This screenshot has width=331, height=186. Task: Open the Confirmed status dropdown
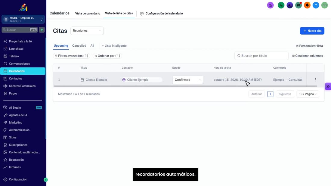pos(188,80)
